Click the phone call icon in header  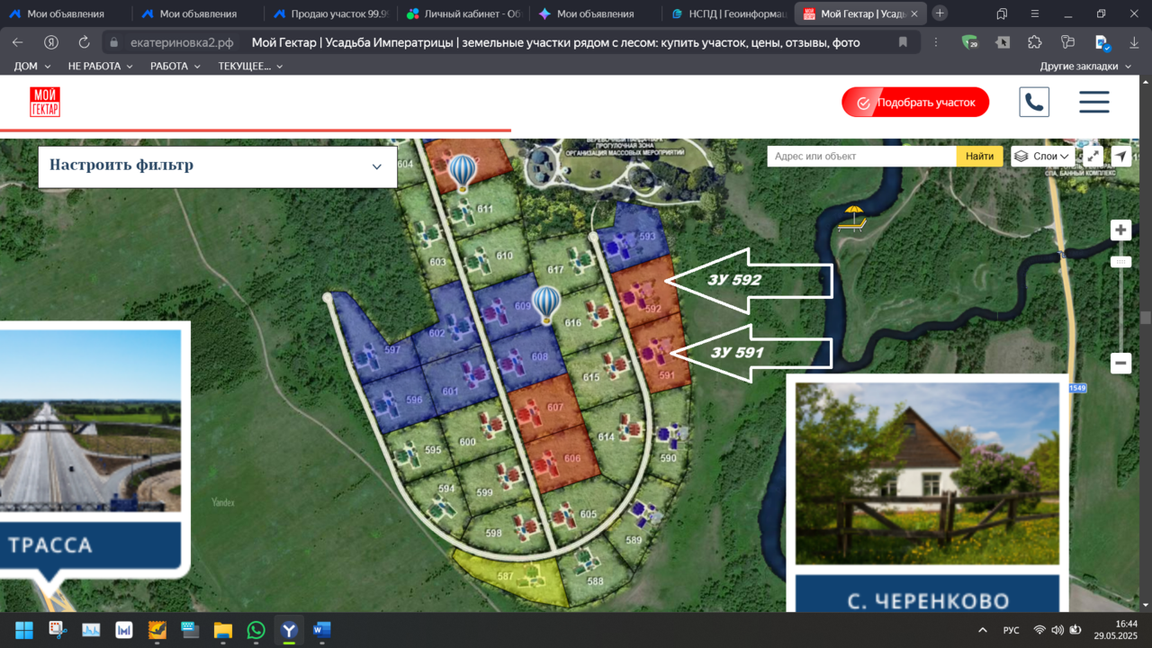[x=1034, y=102]
